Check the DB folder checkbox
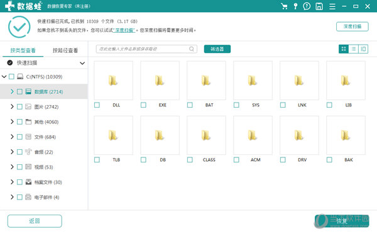 143,160
